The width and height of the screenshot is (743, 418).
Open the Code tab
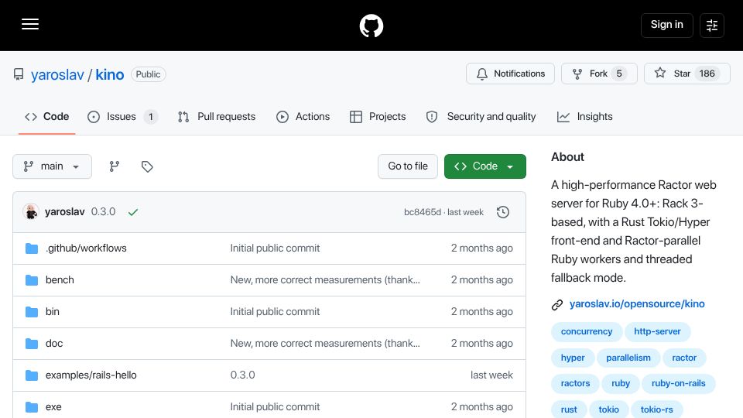tap(47, 117)
